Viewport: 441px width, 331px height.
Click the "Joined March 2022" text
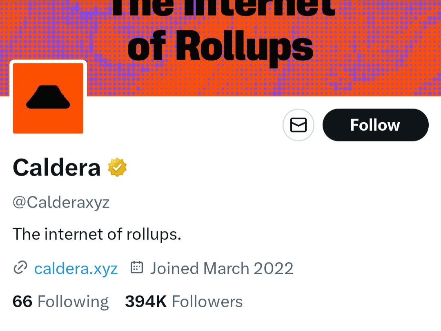click(222, 268)
